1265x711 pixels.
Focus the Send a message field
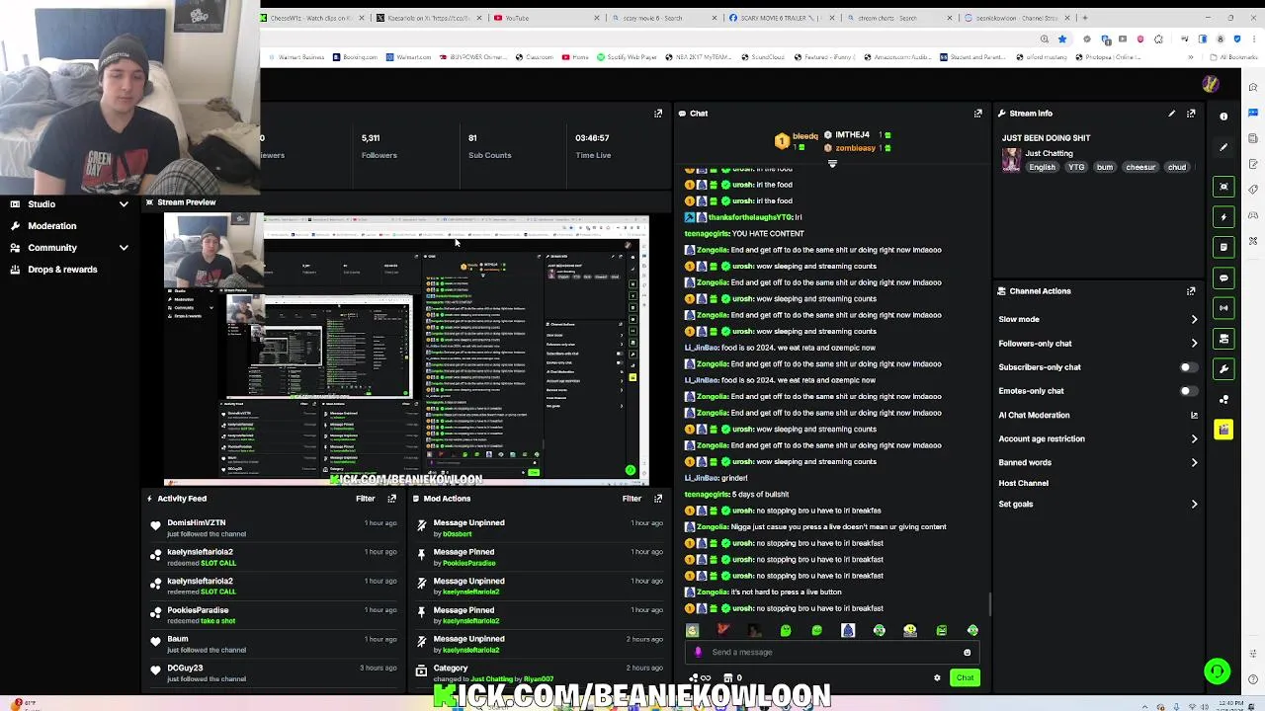point(832,652)
